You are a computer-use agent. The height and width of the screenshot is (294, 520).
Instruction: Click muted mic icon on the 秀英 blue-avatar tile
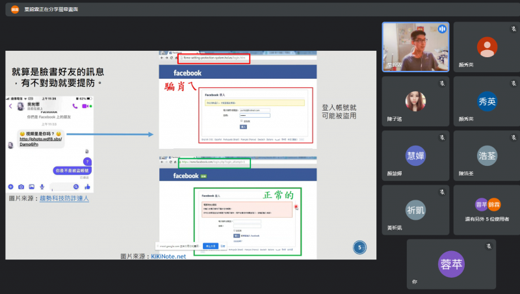513,84
